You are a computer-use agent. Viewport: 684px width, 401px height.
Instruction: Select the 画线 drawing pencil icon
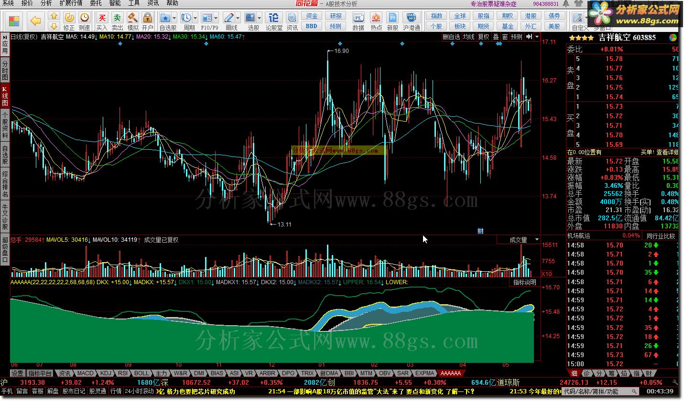tap(228, 18)
